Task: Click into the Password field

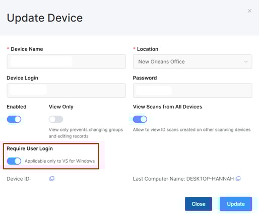Action: [192, 90]
